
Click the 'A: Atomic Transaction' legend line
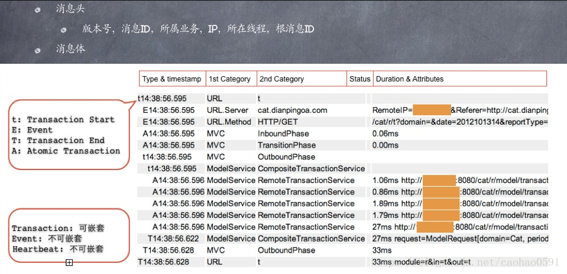click(x=66, y=151)
